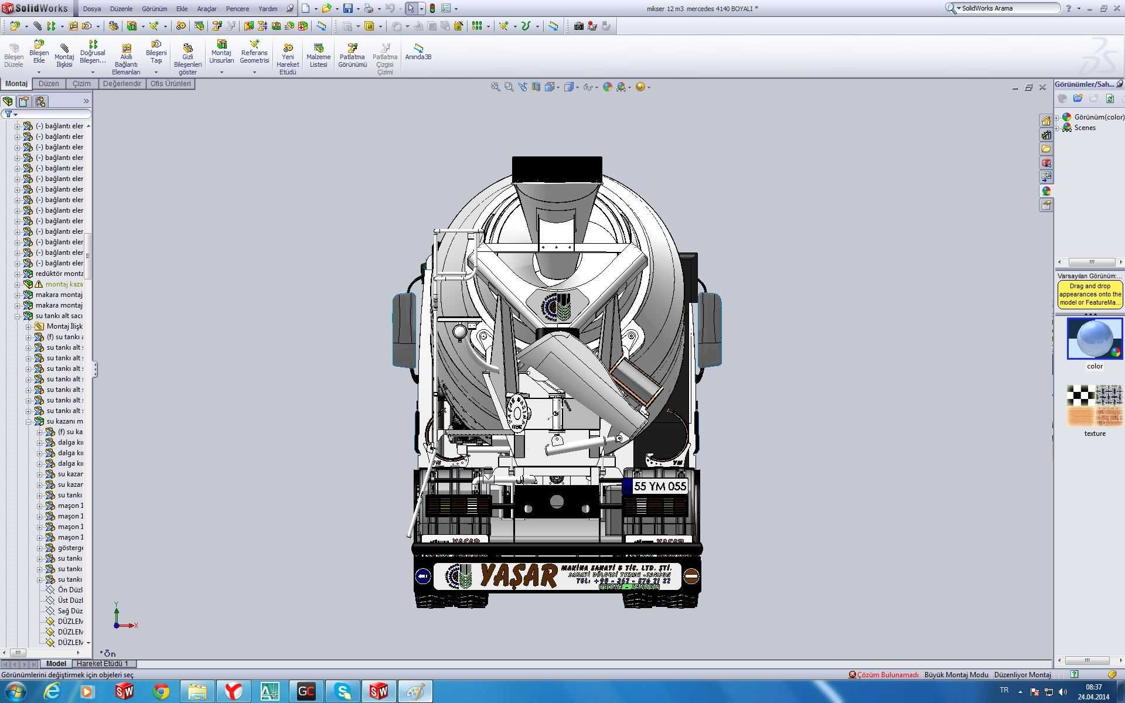Click the open-folder icon in the Görünümler pane

tap(1078, 98)
